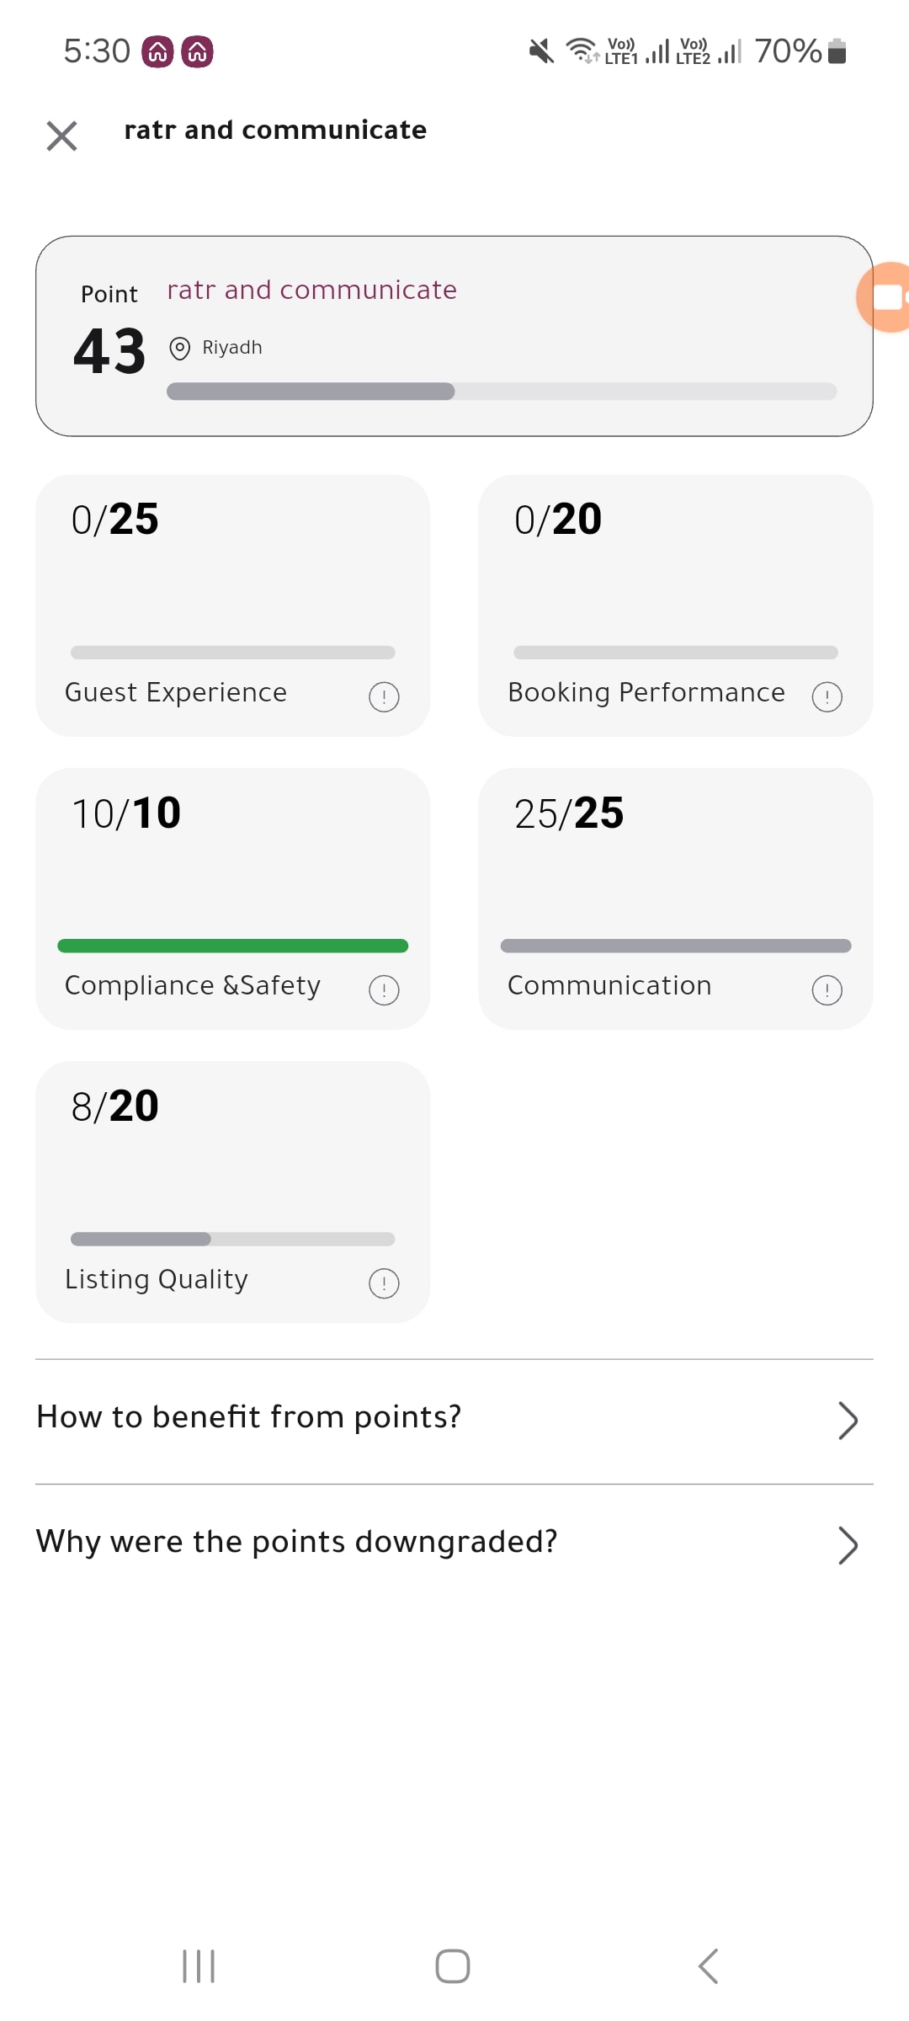The height and width of the screenshot is (2021, 909).
Task: Select the Guest Experience 0/25 card
Action: click(x=232, y=605)
